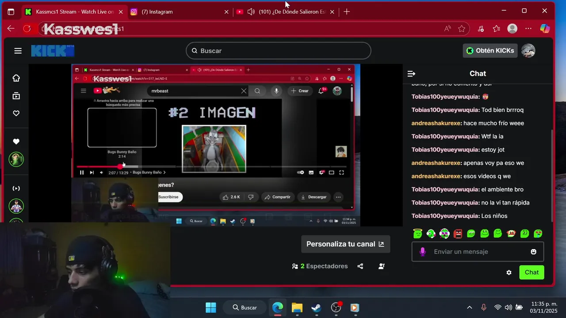Click the taskbar Buscar search box

pyautogui.click(x=245, y=307)
